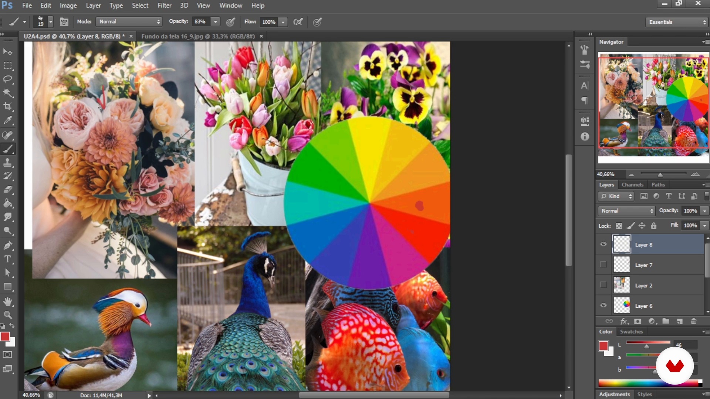The image size is (710, 399).
Task: Open the Filter menu
Action: click(164, 6)
